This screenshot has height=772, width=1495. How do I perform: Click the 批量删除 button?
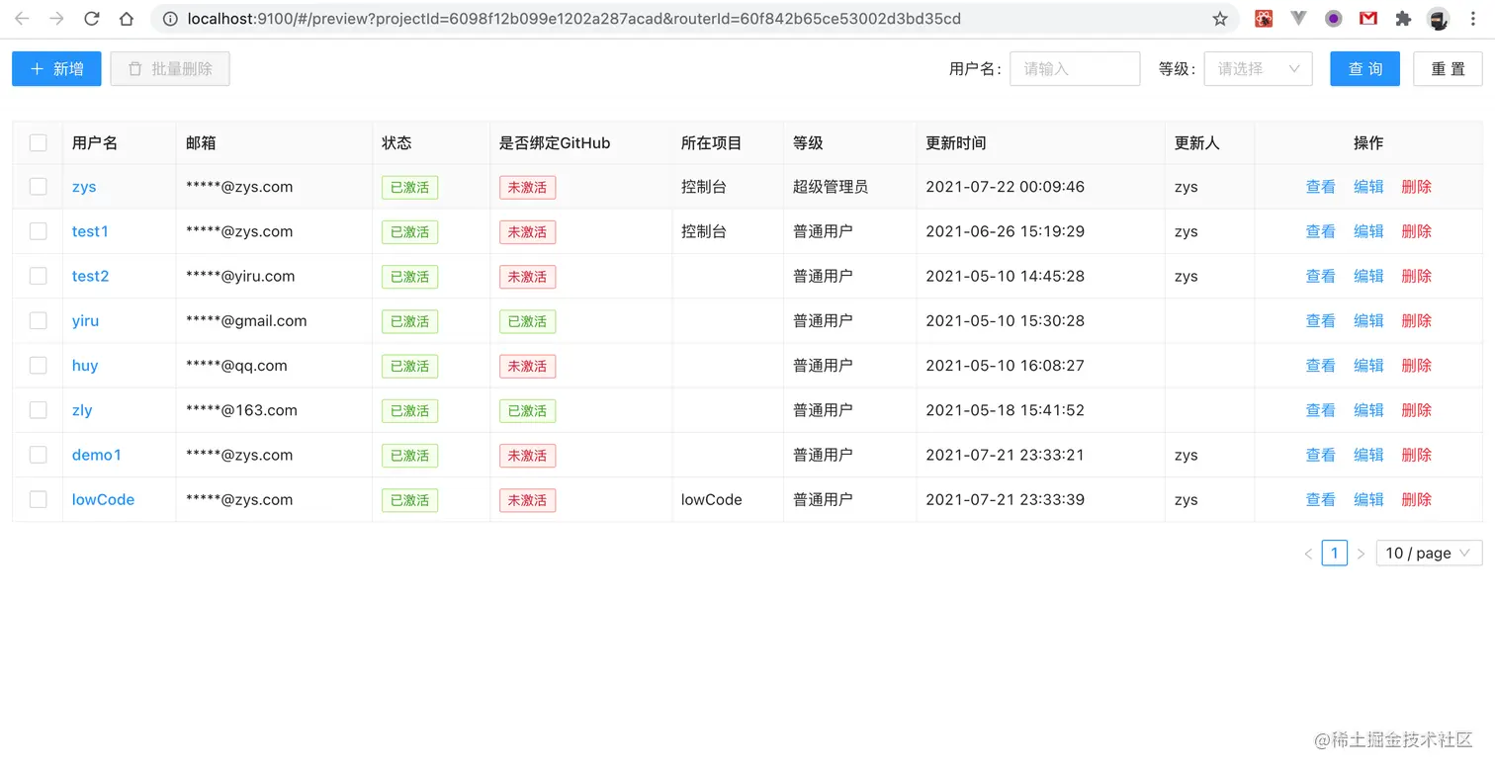click(170, 69)
